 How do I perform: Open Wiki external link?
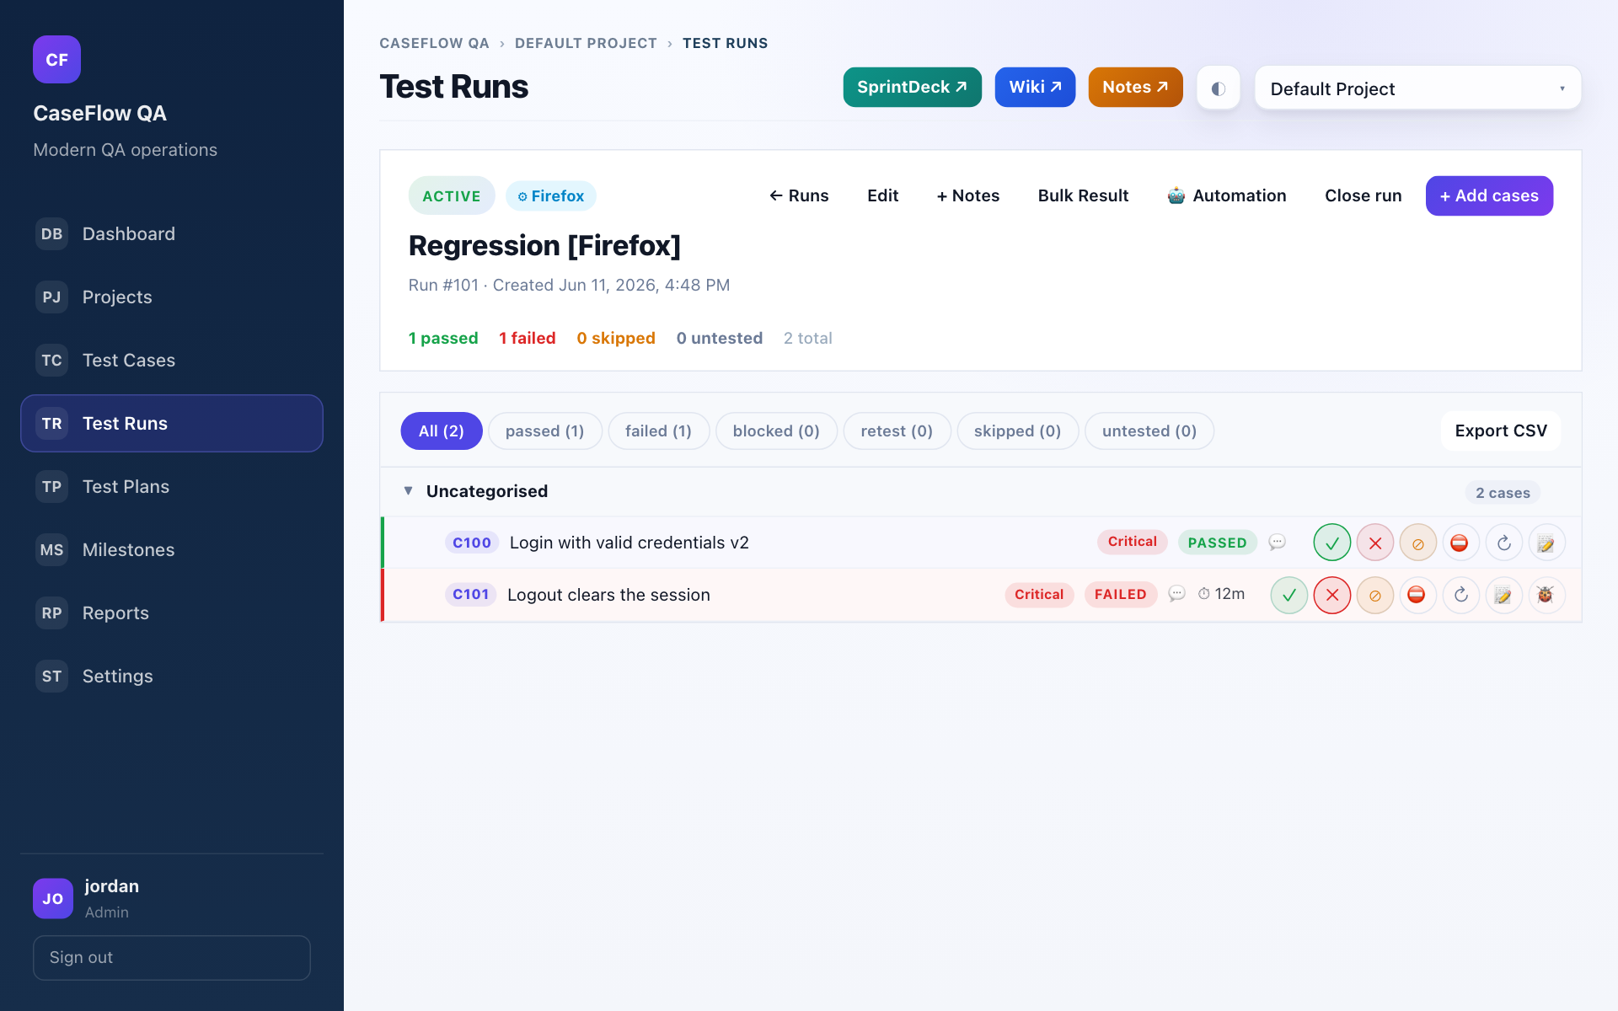1035,87
